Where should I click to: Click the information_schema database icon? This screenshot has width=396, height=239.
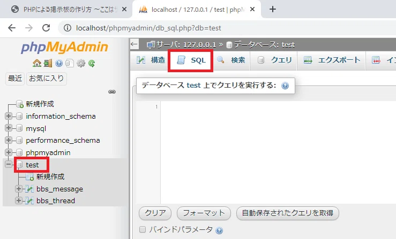(x=19, y=116)
